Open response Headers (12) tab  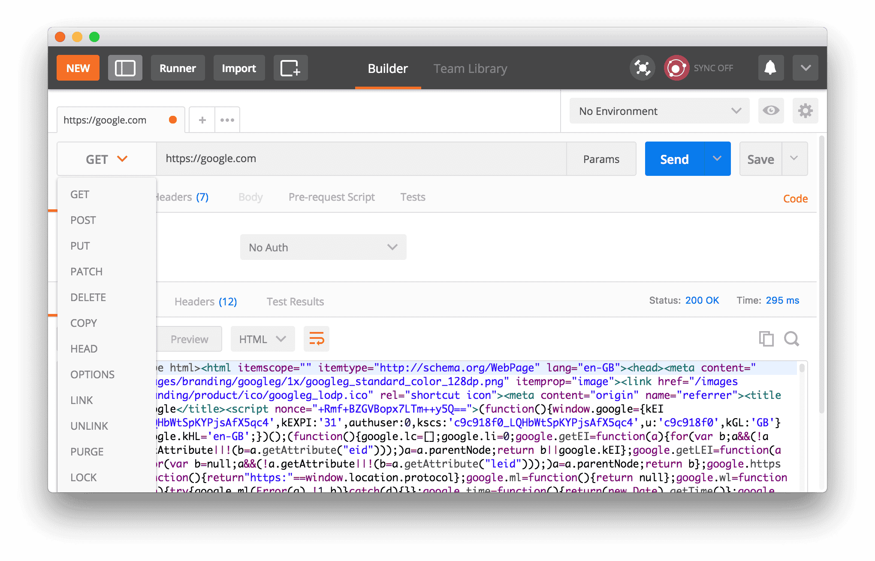pyautogui.click(x=205, y=302)
